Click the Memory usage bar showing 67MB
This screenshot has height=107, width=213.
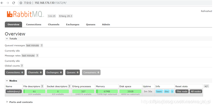107,91
